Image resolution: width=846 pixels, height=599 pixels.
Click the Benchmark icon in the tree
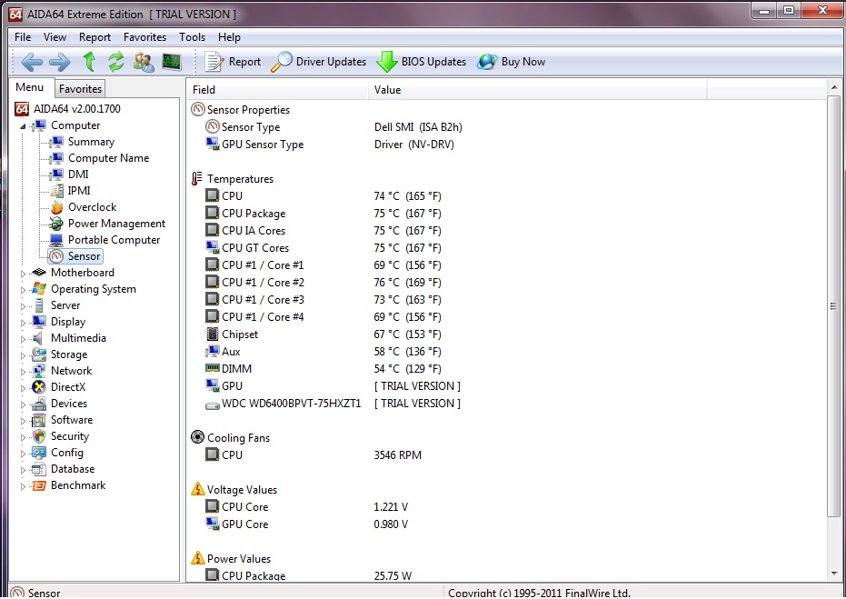pos(39,485)
